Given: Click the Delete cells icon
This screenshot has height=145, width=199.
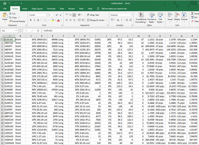Looking at the screenshot, I should click(177, 15).
